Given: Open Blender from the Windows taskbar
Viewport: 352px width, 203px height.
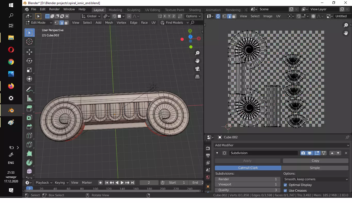Looking at the screenshot, I should coord(11,110).
